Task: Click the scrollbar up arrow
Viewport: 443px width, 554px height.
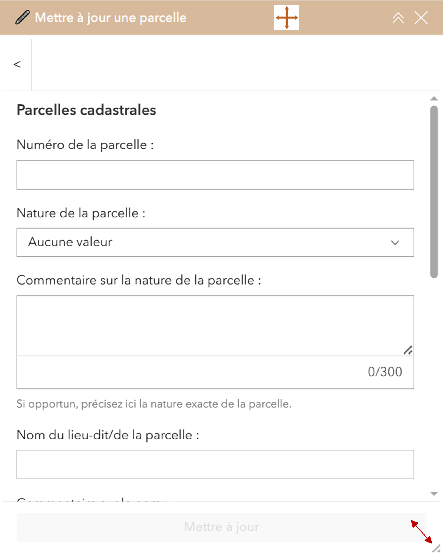Action: coord(434,98)
